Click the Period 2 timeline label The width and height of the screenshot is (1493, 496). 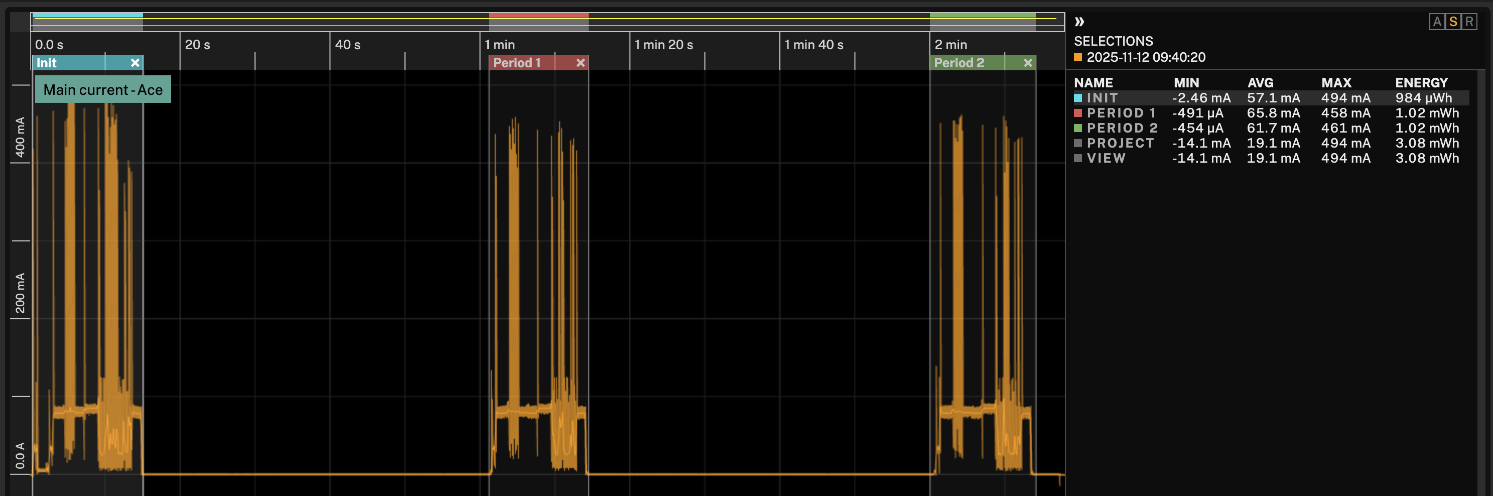tap(959, 63)
